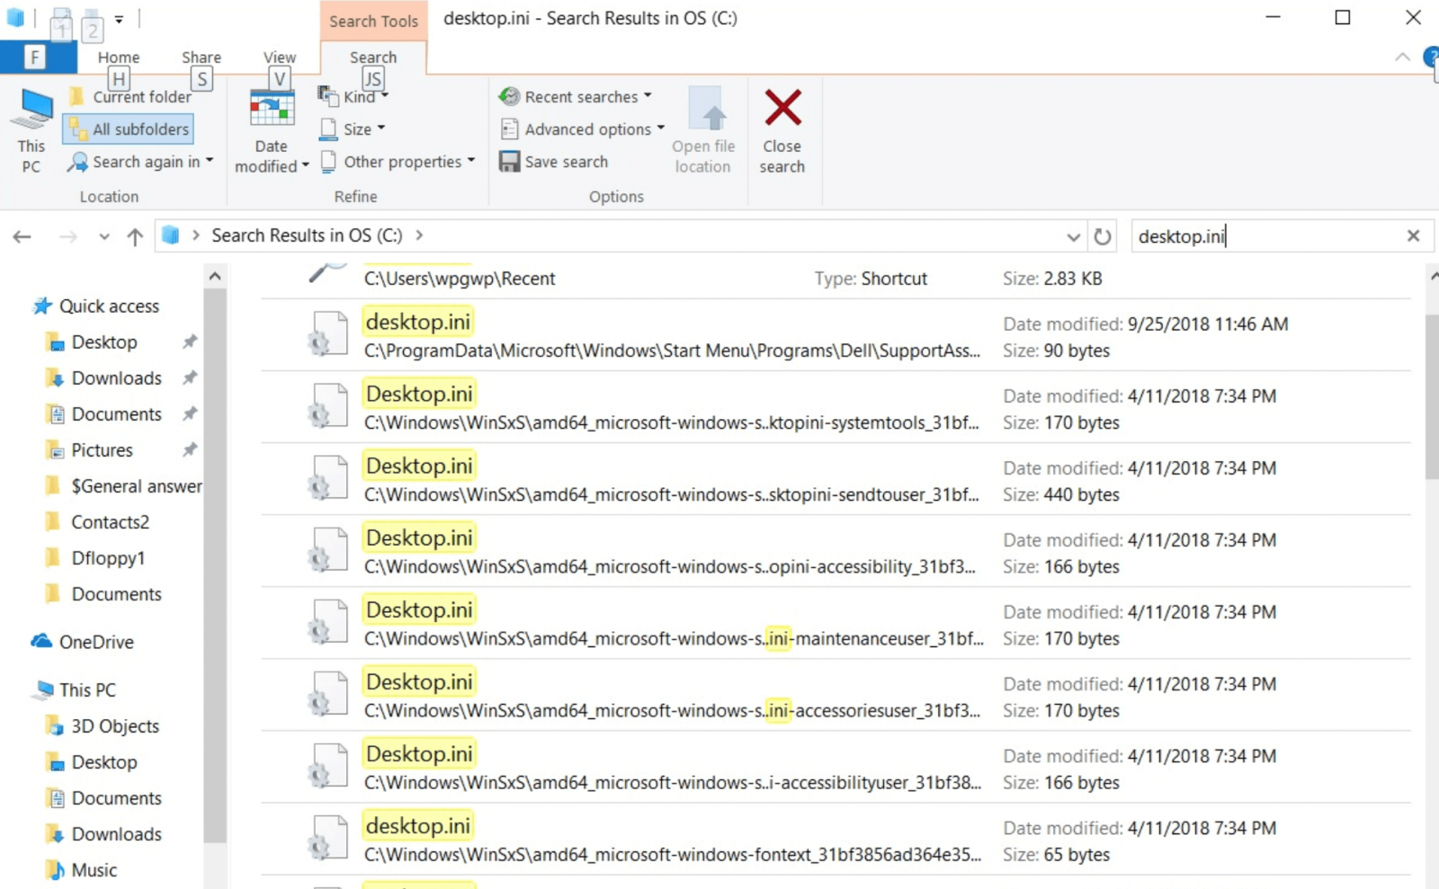Click the results pane vertical scrollbar
1439x889 pixels.
(1431, 396)
